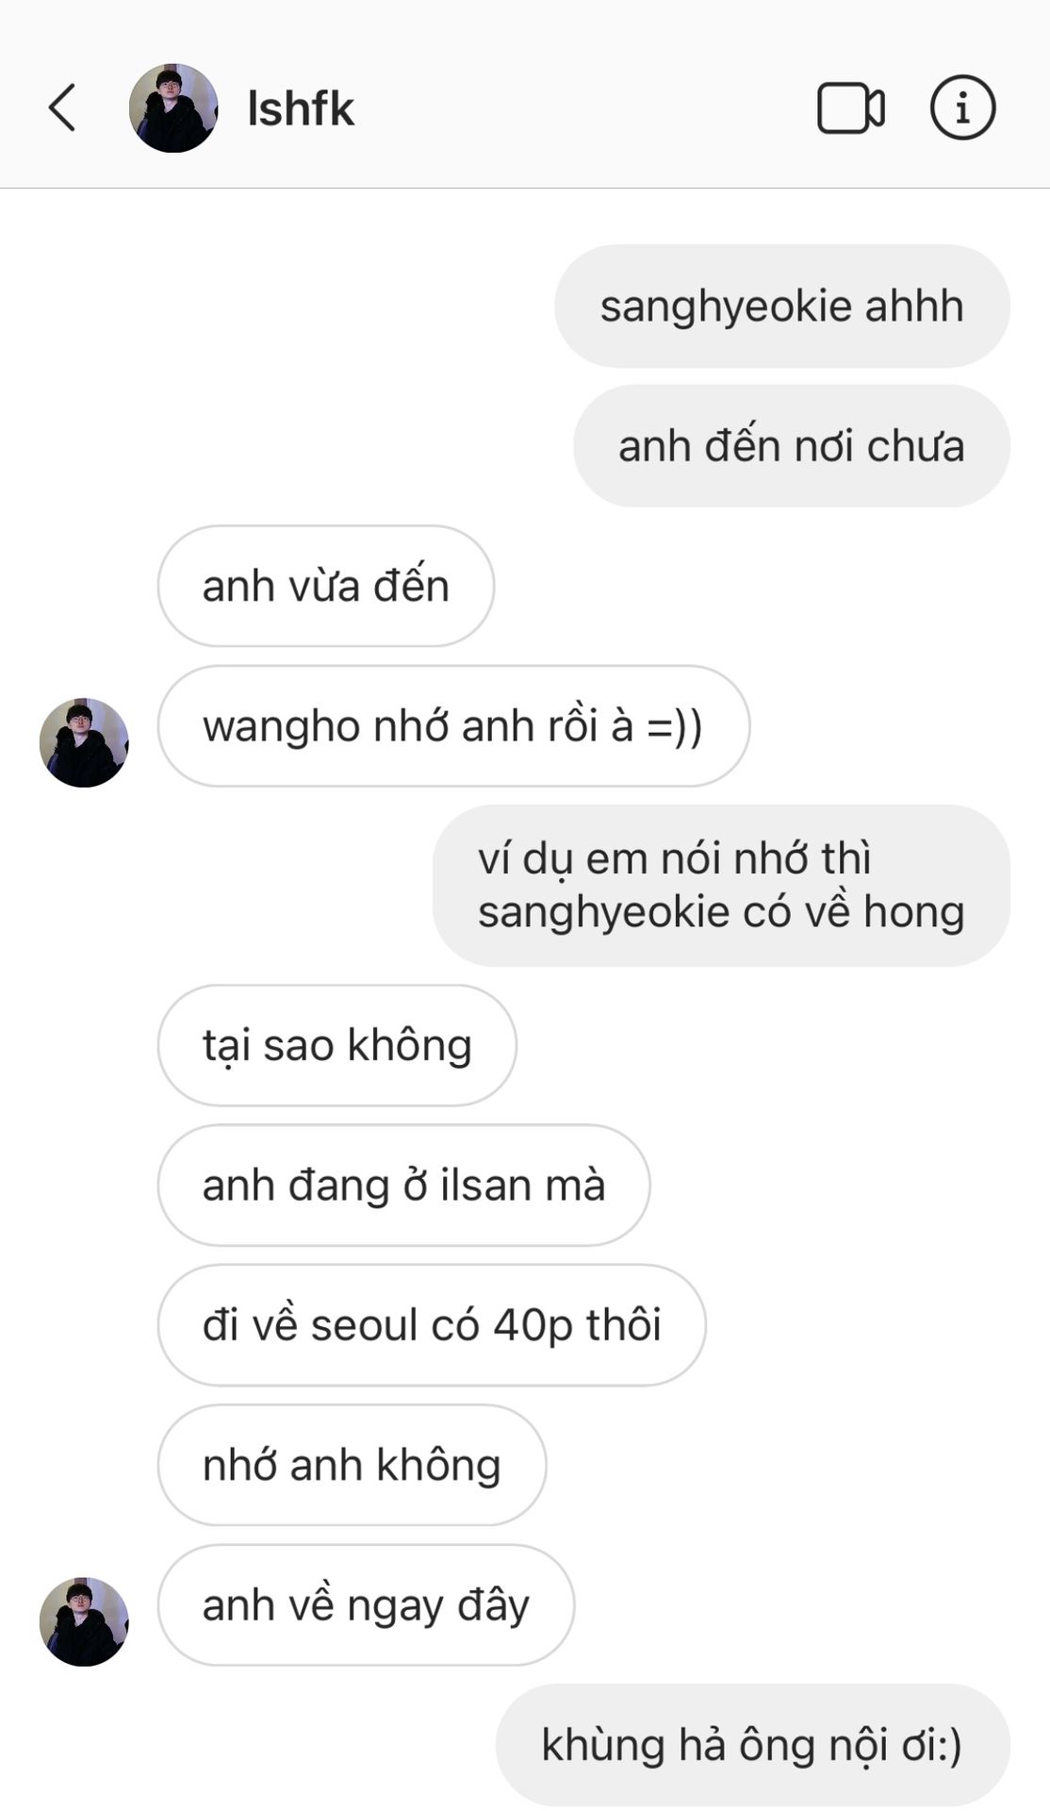Screen dimensions: 1050x1811
Task: Tap the 'wangho nhớ anh rồi à =))' message
Action: point(453,726)
